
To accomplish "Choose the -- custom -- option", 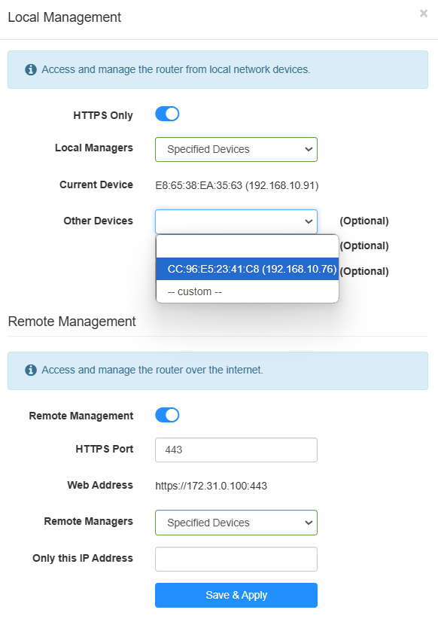I will (248, 291).
